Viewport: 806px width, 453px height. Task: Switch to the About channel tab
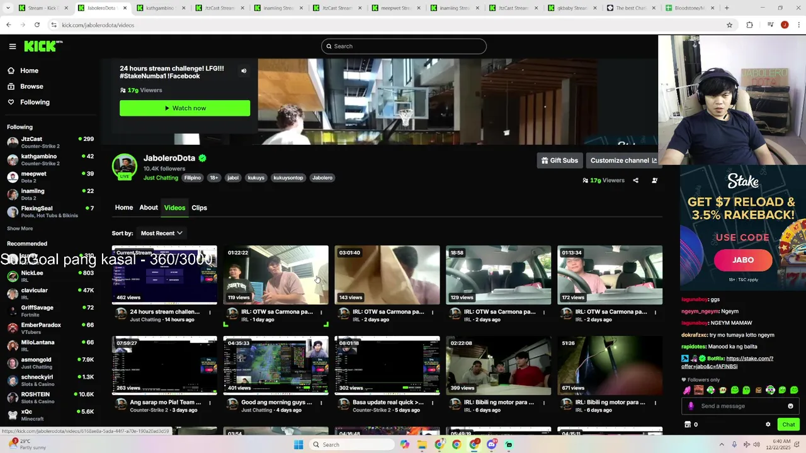coord(149,208)
